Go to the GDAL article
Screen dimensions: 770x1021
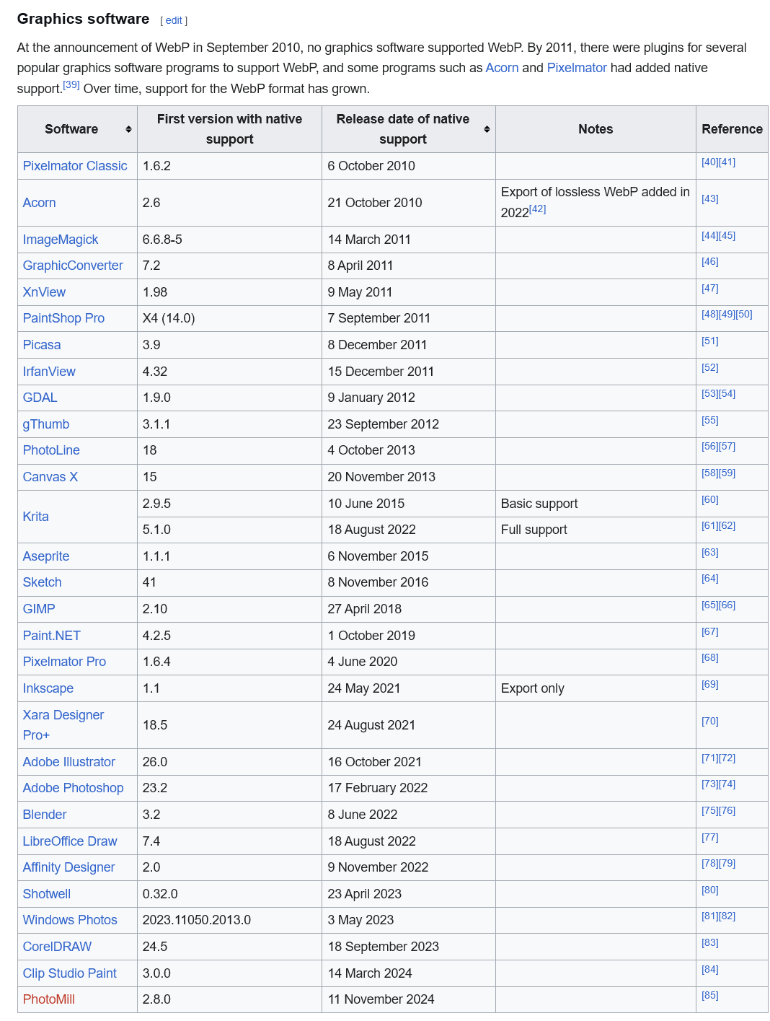(40, 398)
